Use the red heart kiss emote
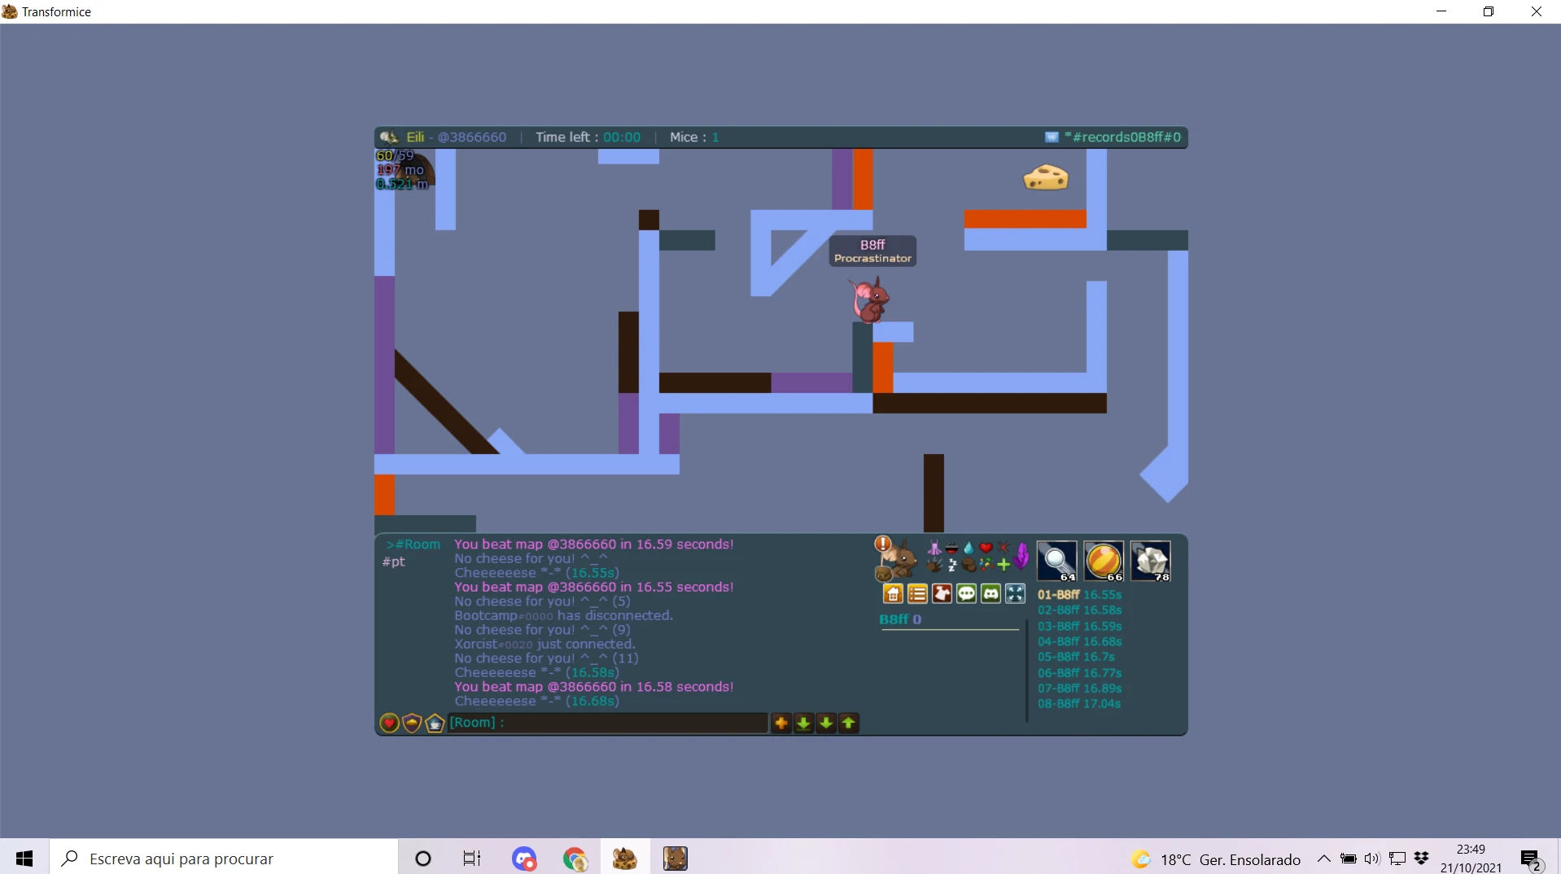 click(986, 548)
